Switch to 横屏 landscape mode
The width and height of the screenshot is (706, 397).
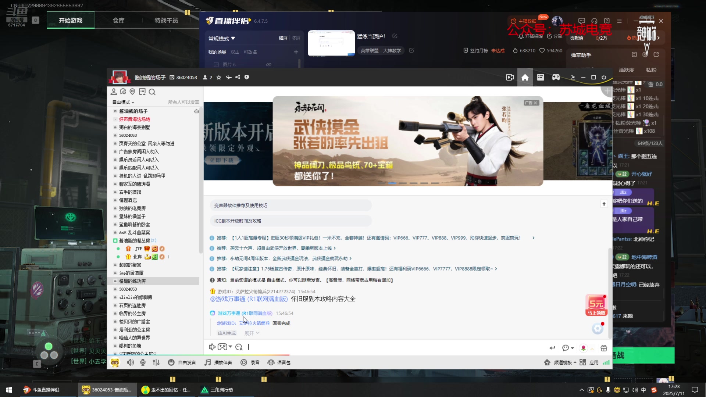pos(283,38)
